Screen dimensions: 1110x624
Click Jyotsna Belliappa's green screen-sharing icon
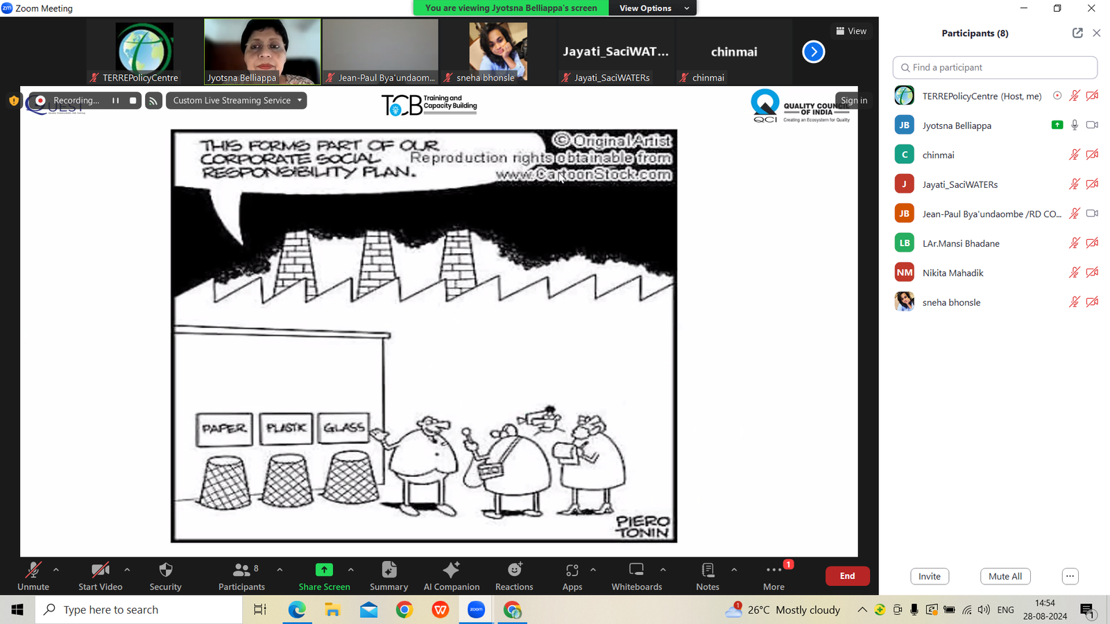(1057, 125)
